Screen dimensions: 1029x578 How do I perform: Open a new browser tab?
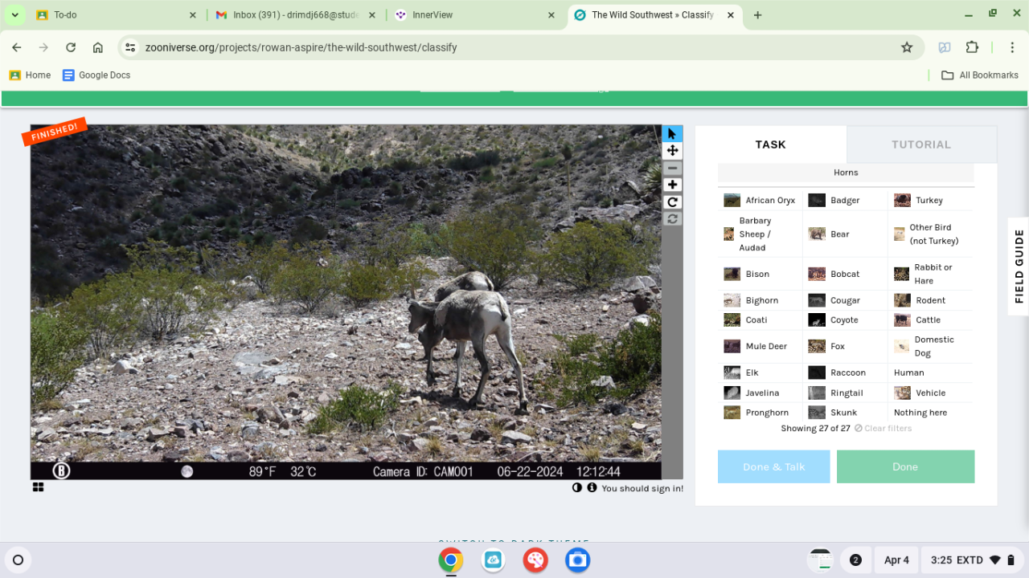click(x=757, y=15)
